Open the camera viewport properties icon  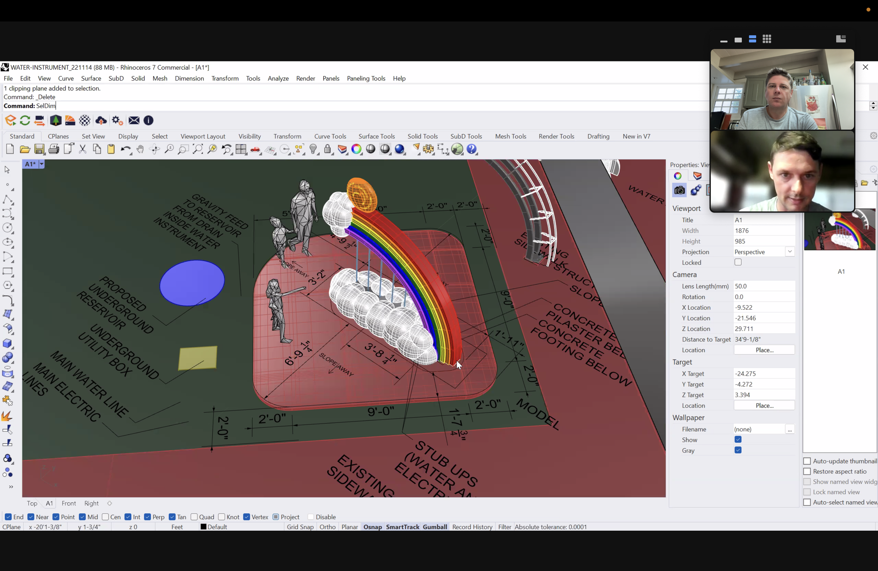(x=679, y=190)
